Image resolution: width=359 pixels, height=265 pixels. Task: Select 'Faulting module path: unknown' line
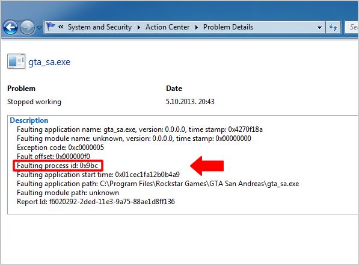point(68,193)
